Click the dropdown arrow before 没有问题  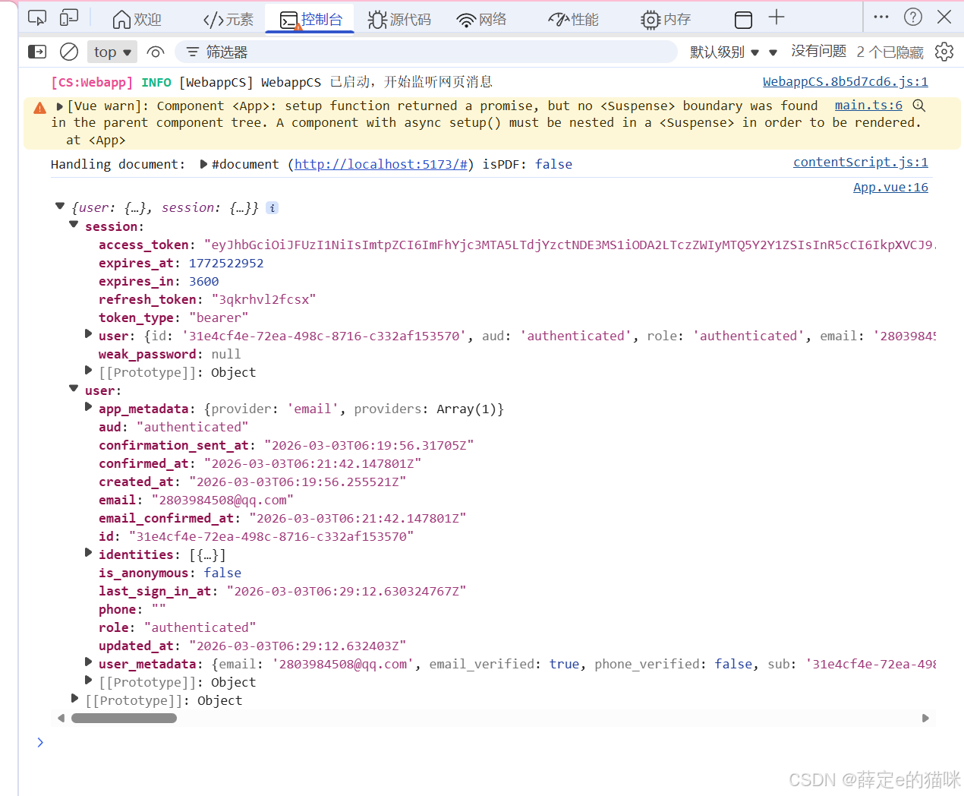coord(773,52)
